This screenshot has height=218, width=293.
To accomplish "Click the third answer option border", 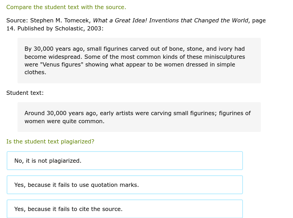I will coord(125,201).
